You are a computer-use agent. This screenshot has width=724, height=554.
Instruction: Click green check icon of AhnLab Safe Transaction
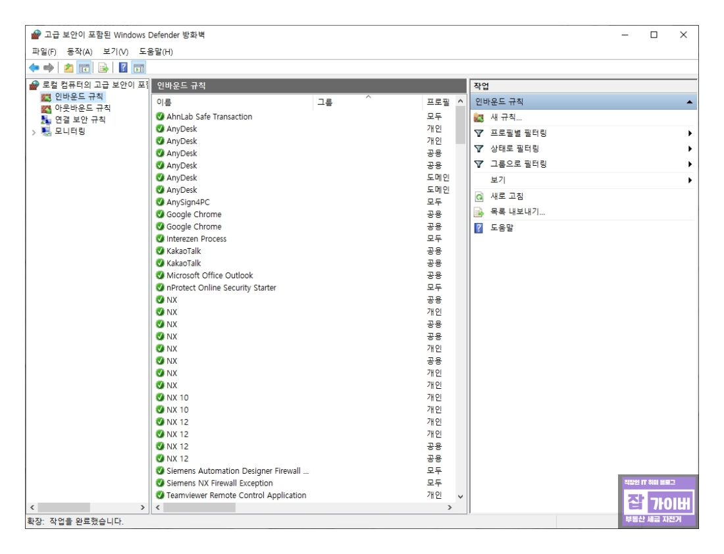(160, 116)
